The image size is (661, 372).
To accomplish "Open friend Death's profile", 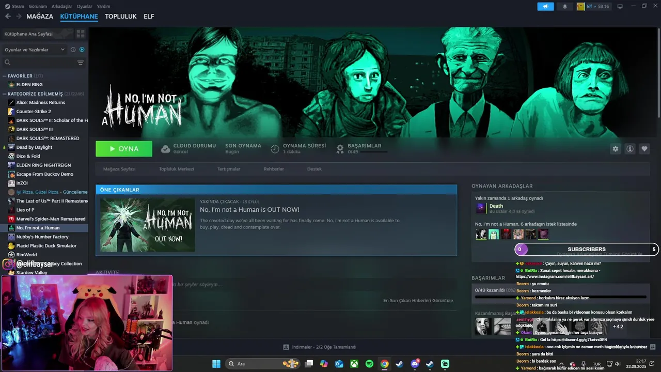I will [x=496, y=206].
